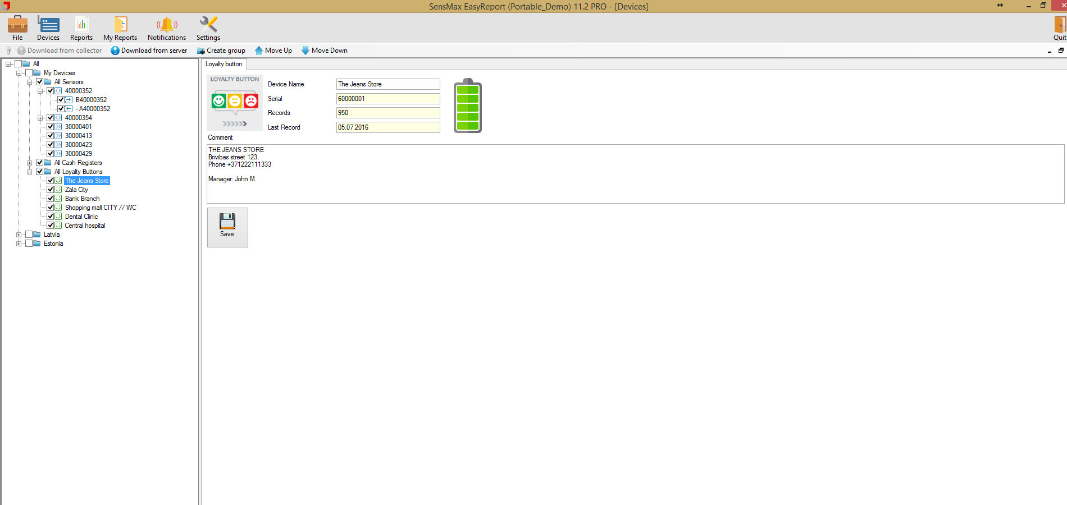The image size is (1067, 505).
Task: Click Download from server
Action: tap(149, 50)
